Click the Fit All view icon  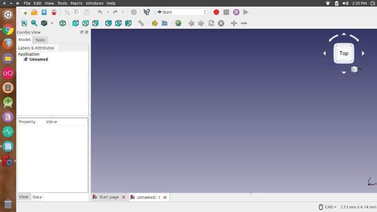24,23
